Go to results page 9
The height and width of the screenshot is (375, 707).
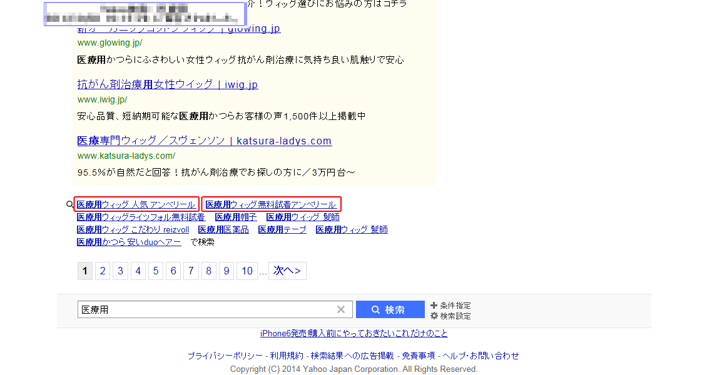[226, 271]
